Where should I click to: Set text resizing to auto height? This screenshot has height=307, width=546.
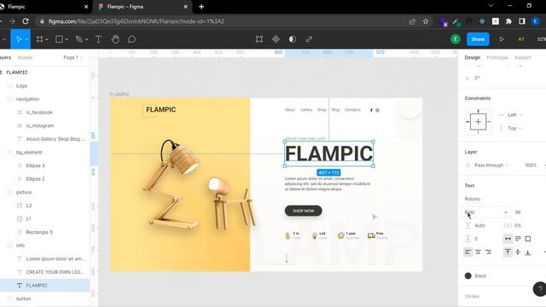coord(518,239)
